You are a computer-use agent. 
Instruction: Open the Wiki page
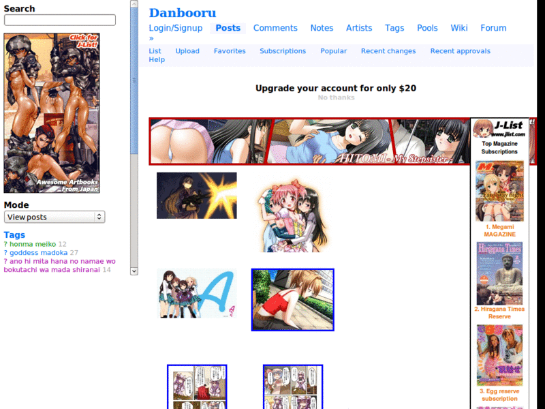[458, 28]
